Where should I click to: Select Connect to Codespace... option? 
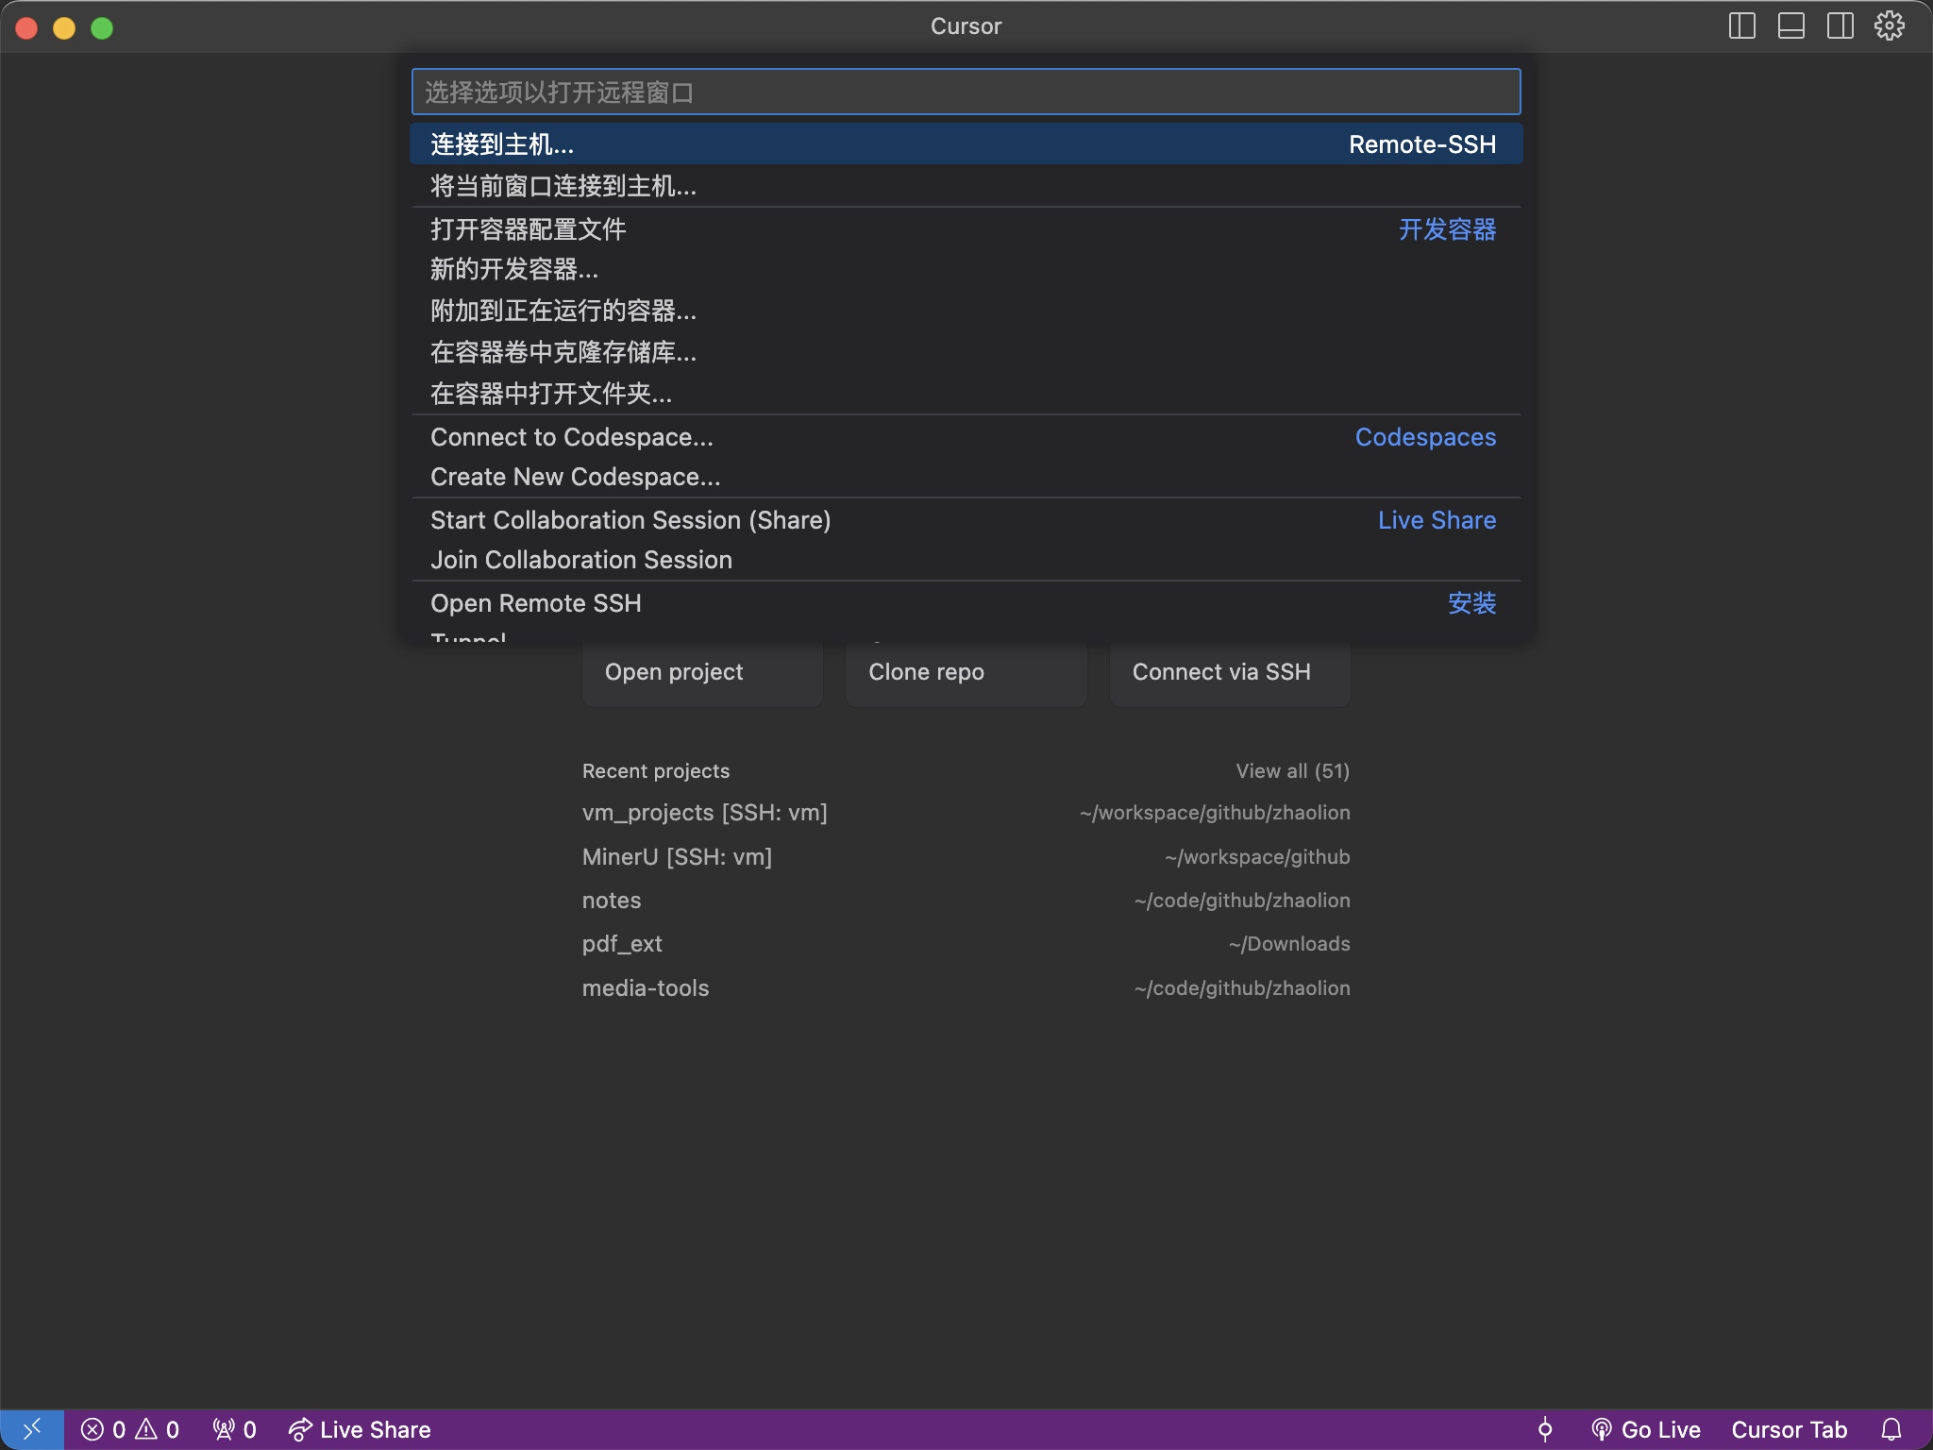click(x=966, y=437)
